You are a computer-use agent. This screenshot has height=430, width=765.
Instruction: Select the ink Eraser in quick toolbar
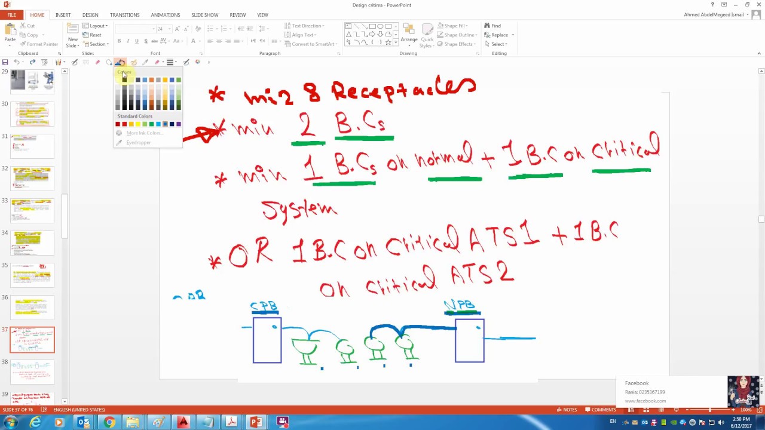(97, 62)
